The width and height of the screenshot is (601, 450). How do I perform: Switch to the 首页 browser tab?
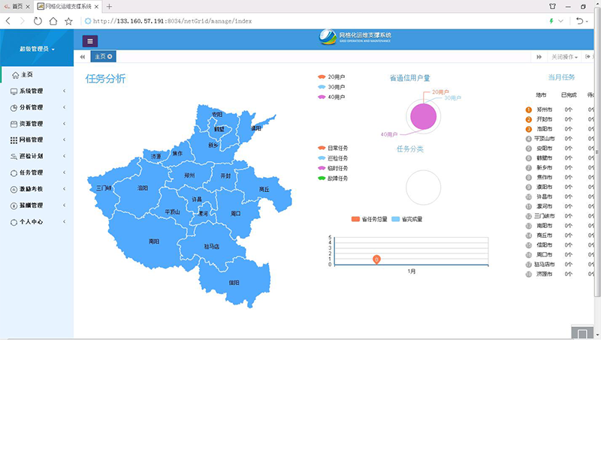15,6
